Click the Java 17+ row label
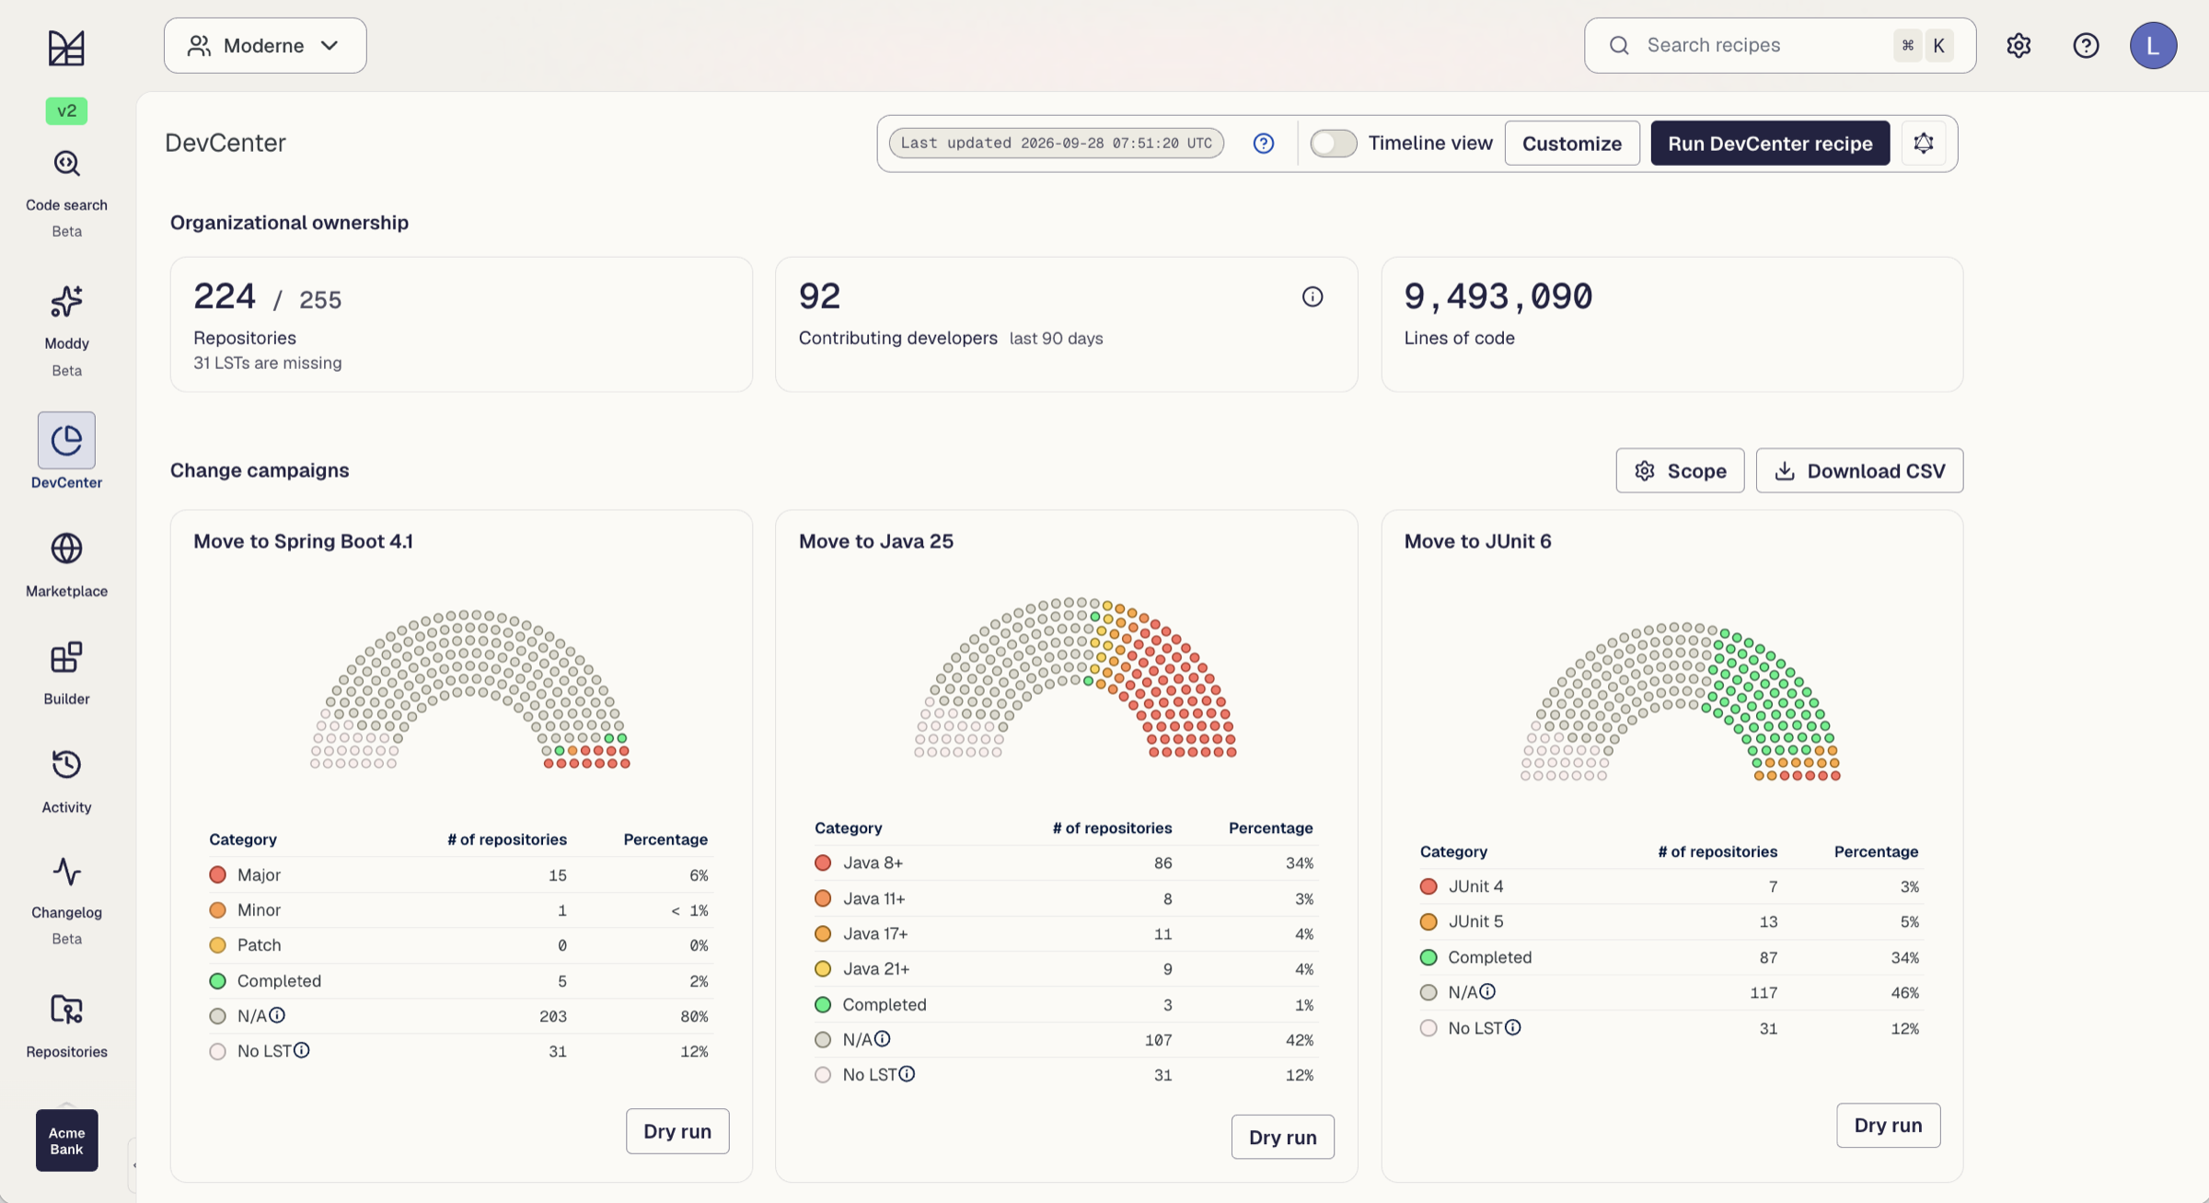Screen dimensions: 2209x1203 coord(875,933)
